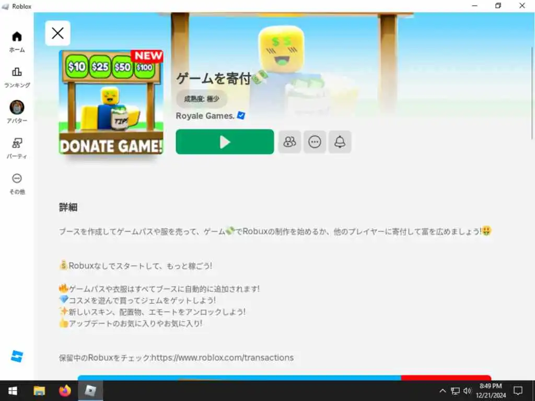Click the maturity rating label 成熟度
The image size is (535, 401).
[201, 99]
